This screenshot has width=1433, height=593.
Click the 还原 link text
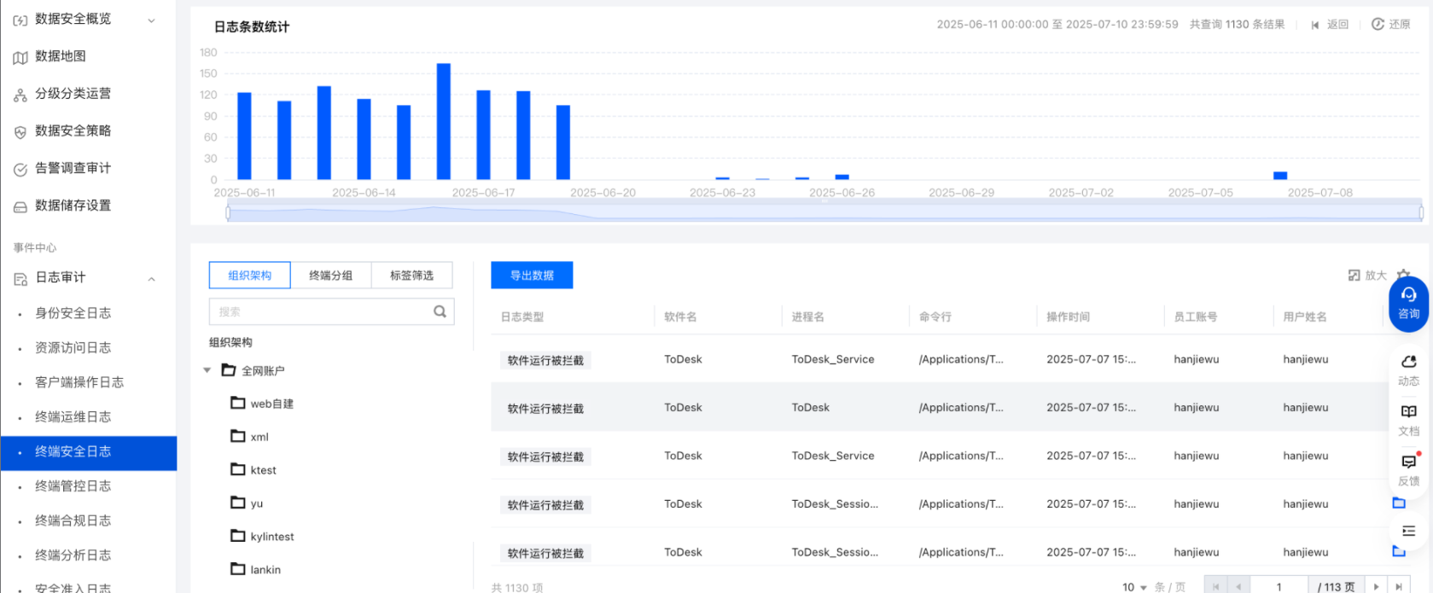[1400, 25]
